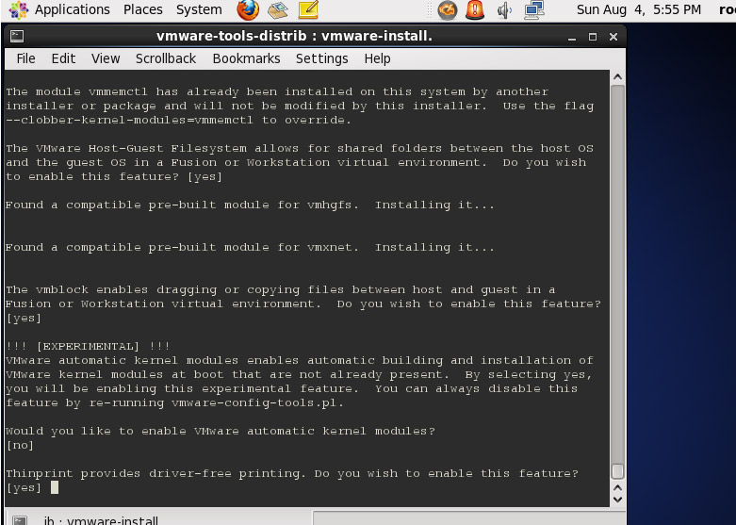The width and height of the screenshot is (736, 525).
Task: Click the orange update notifier tray icon
Action: click(x=448, y=9)
